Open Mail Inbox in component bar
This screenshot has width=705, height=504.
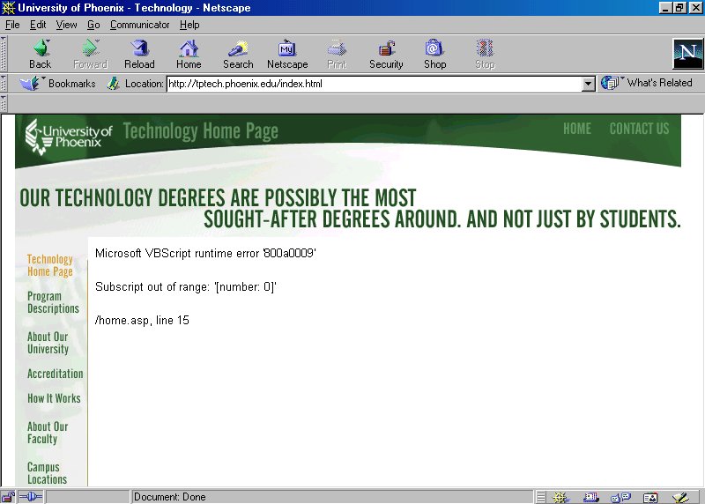(590, 497)
